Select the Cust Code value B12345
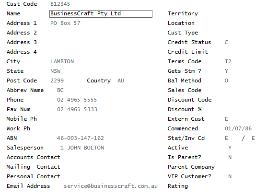The width and height of the screenshot is (267, 196). (60, 4)
